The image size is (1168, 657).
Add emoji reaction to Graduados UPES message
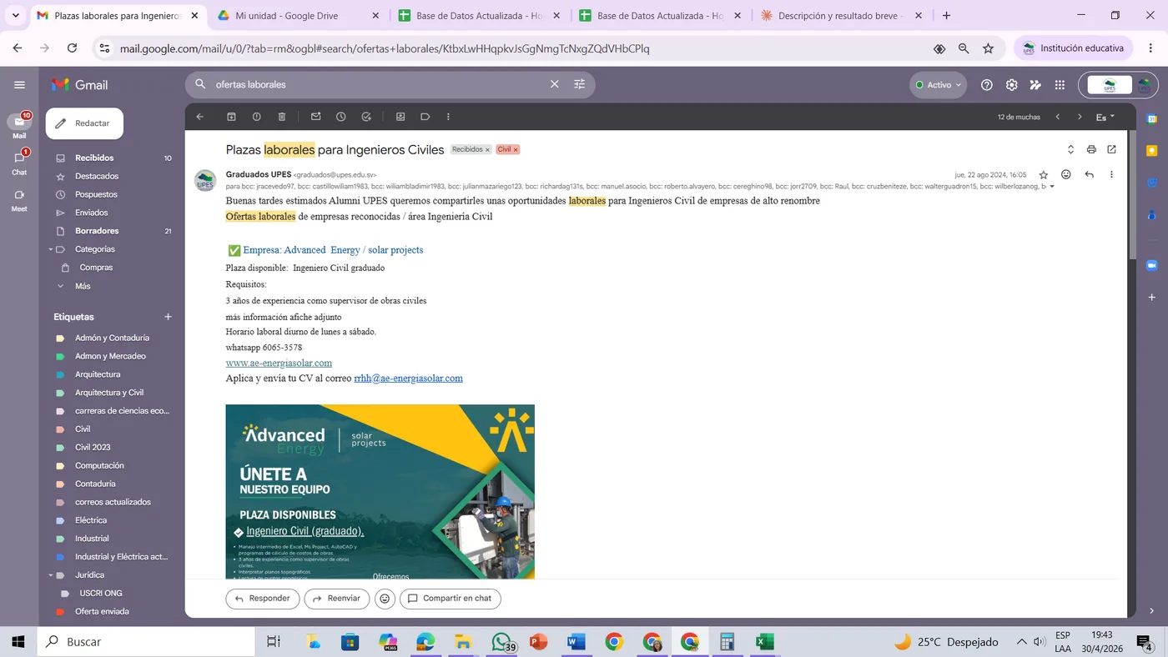(1066, 174)
